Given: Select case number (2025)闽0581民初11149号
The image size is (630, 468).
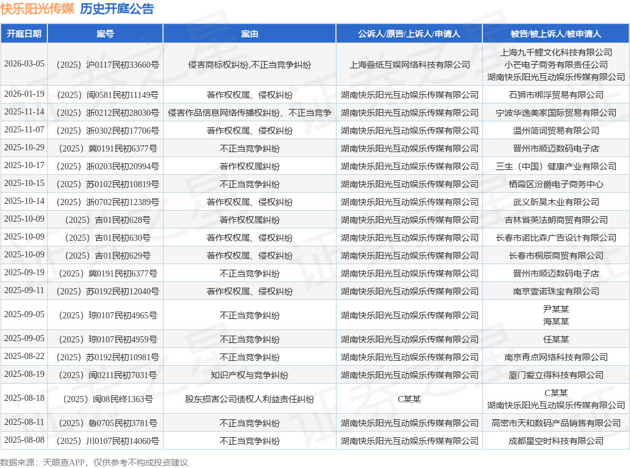Looking at the screenshot, I should point(106,95).
